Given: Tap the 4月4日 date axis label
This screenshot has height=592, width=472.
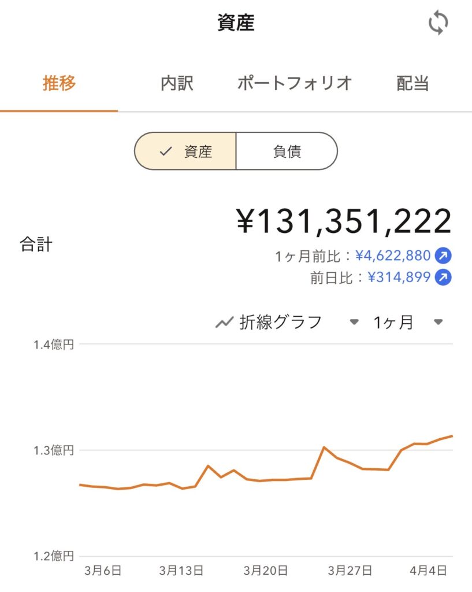Looking at the screenshot, I should (428, 571).
